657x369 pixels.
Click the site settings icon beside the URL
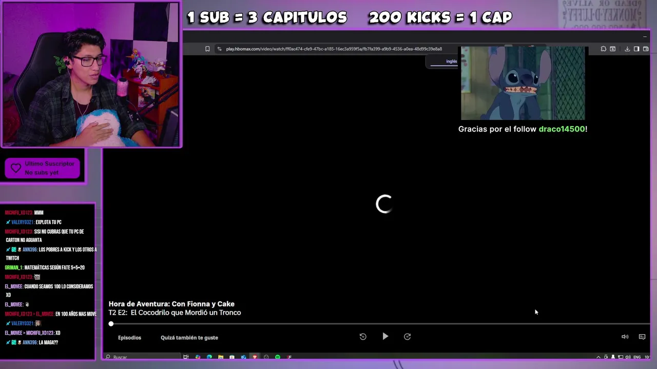click(x=220, y=49)
